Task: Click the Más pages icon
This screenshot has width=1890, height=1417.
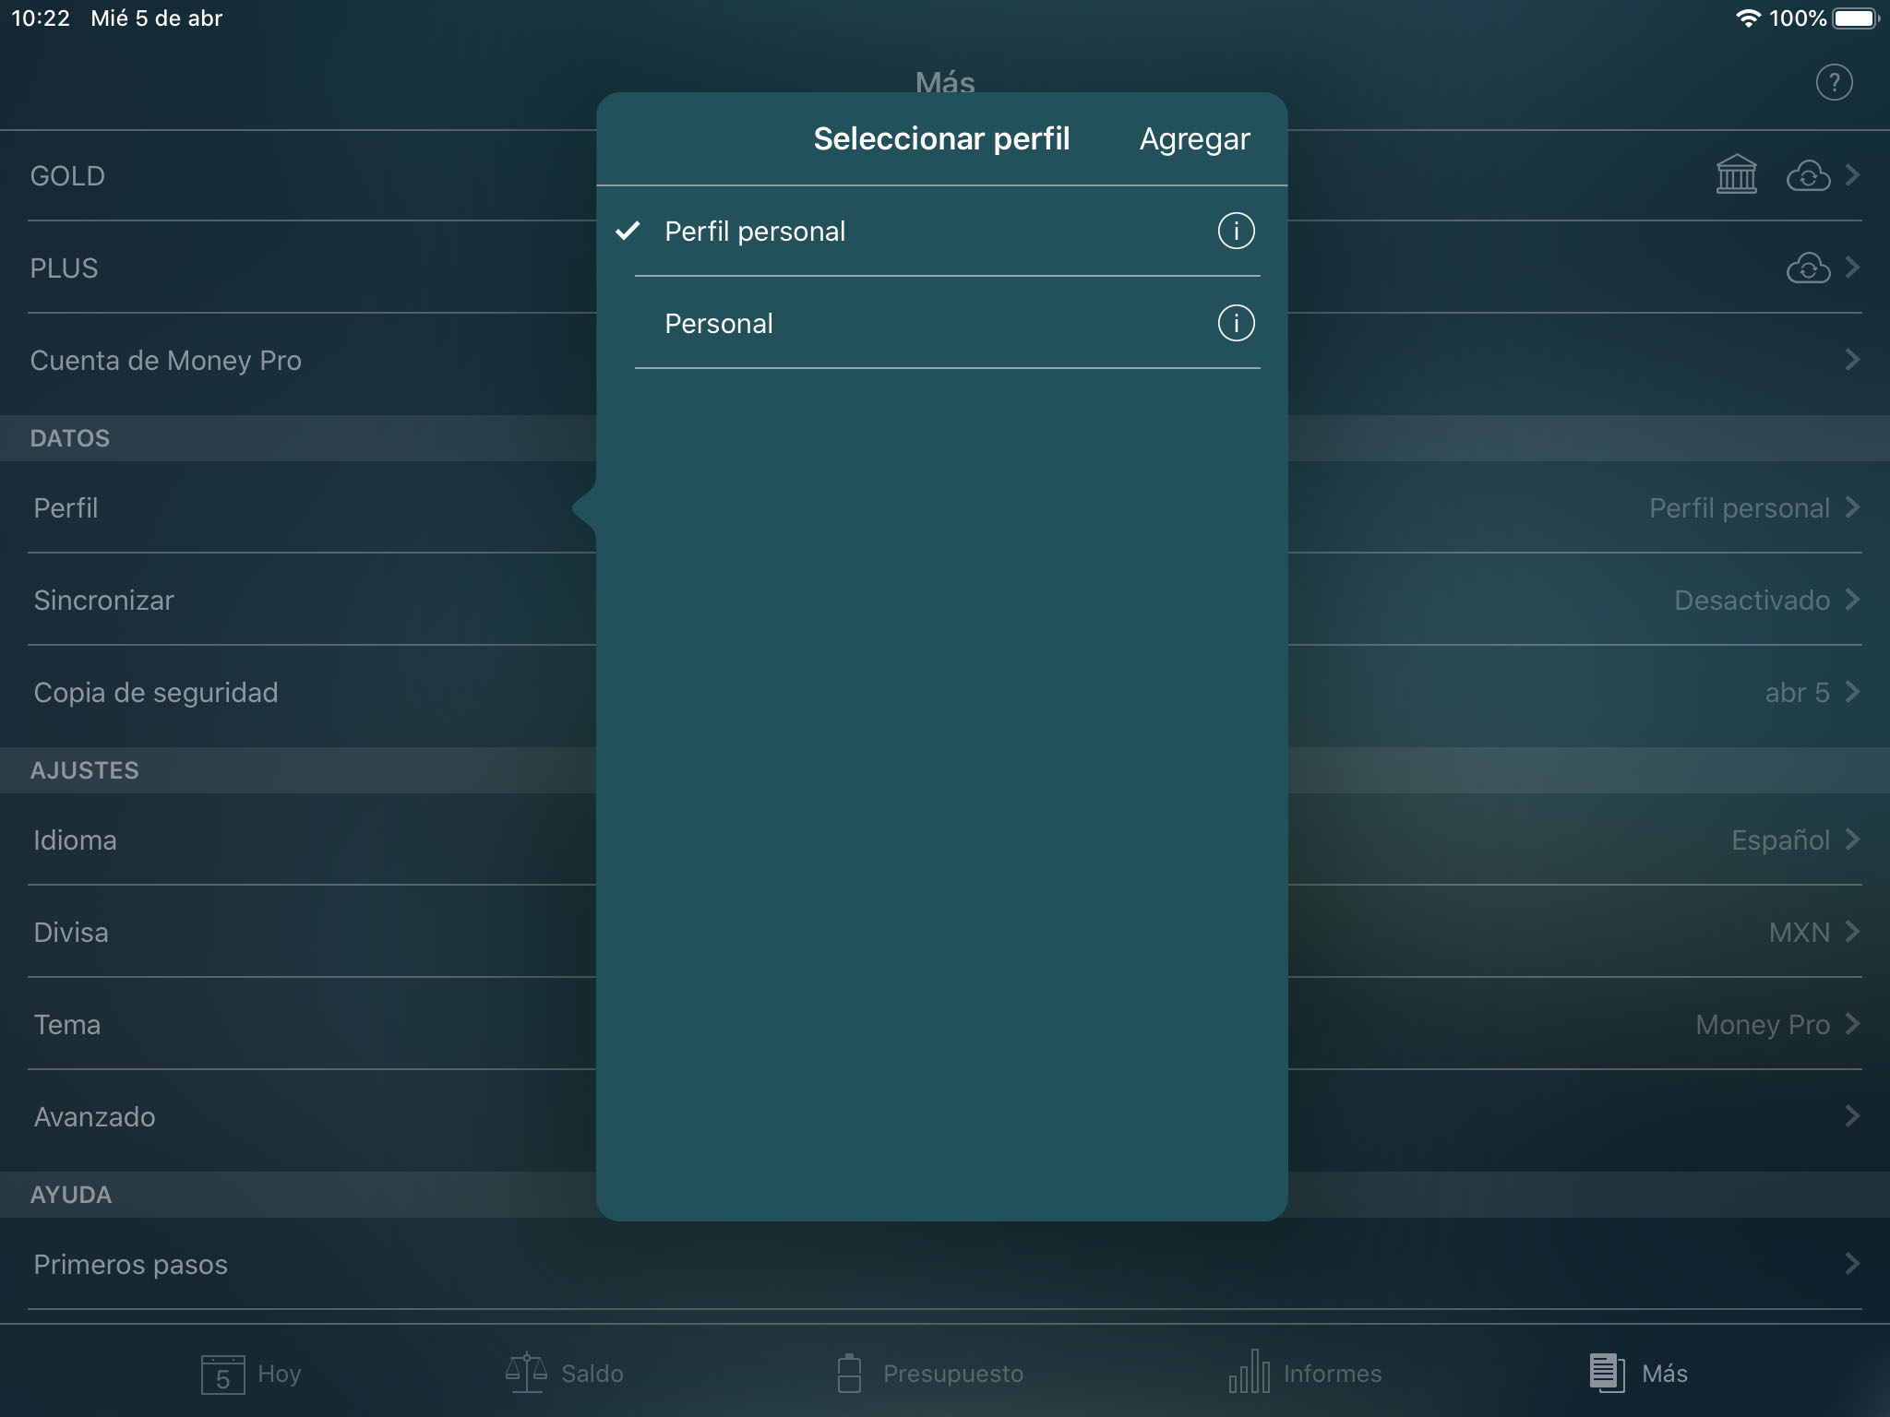Action: [1606, 1373]
